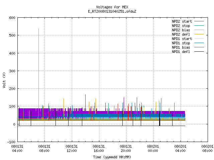214x160 pixels.
Task: Click the 200 y-axis tick label
Action: 12,89
